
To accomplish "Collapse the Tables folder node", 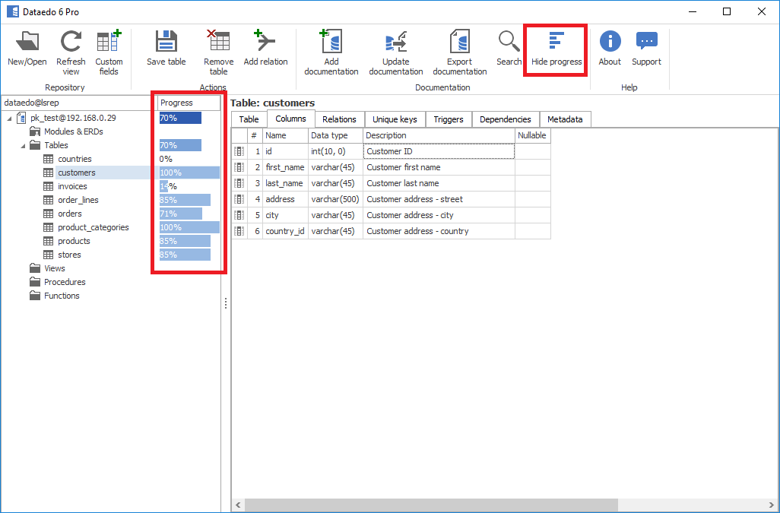I will coord(23,146).
